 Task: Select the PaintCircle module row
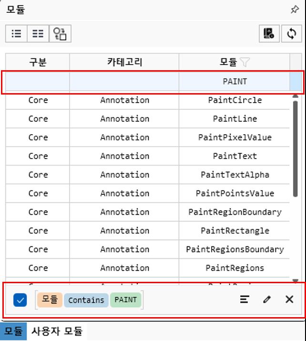tap(235, 100)
